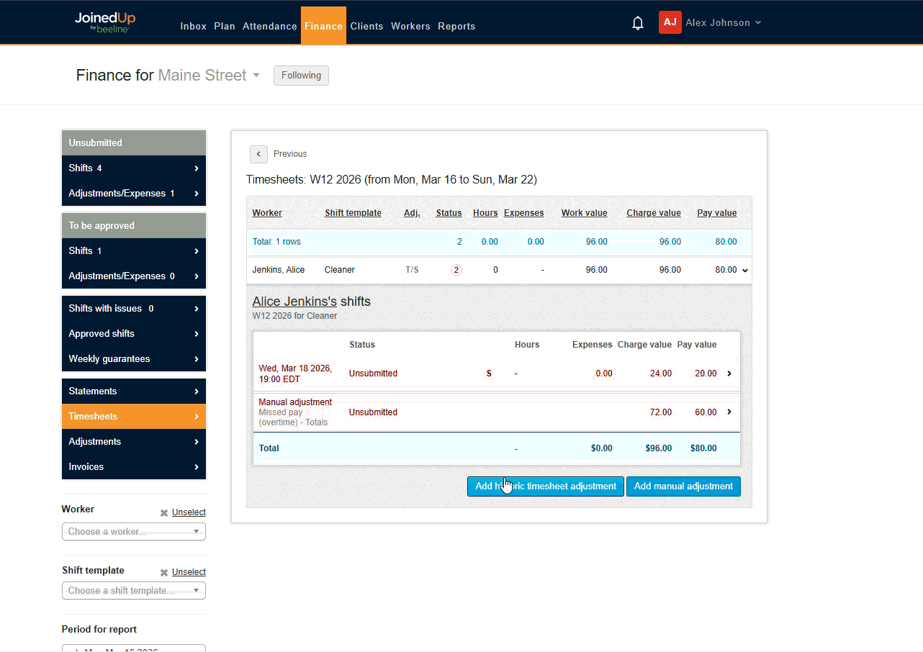Click the X icon beside Shift template Unselect

coord(165,572)
